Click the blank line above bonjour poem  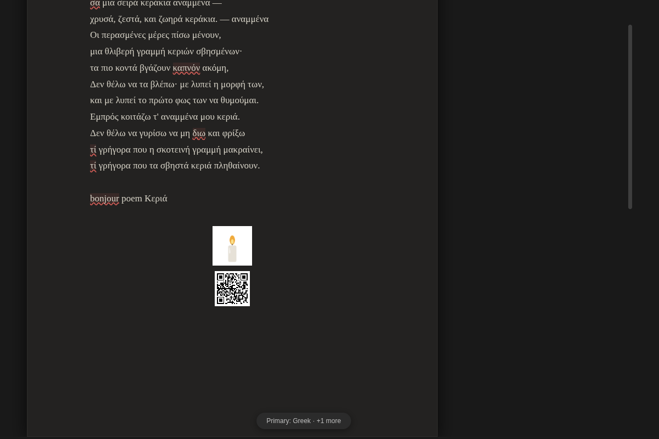coord(232,182)
